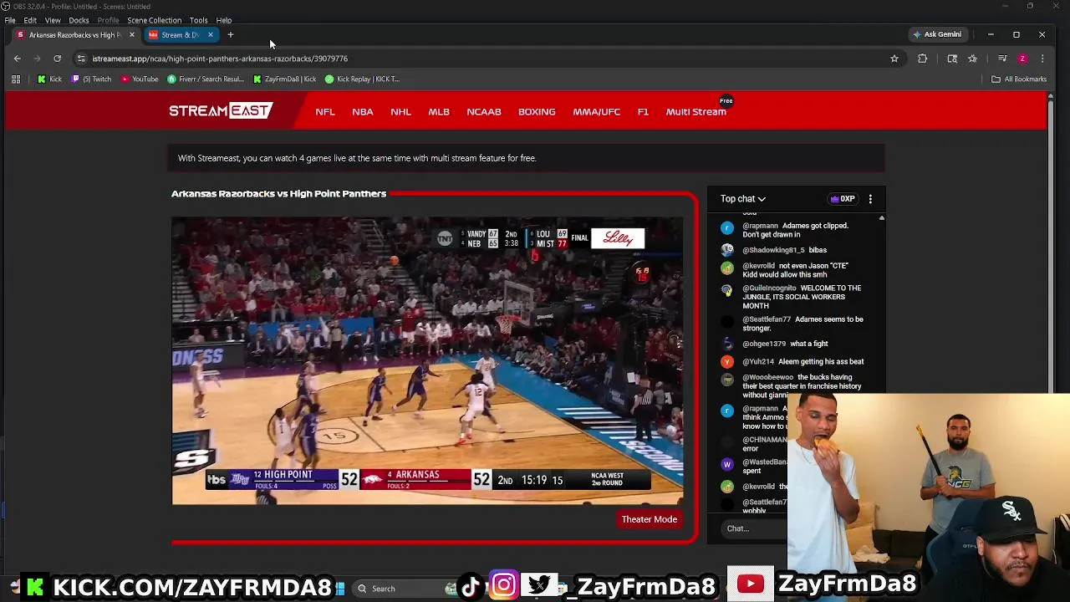Close the Stream & Dv browser tab

[x=210, y=35]
